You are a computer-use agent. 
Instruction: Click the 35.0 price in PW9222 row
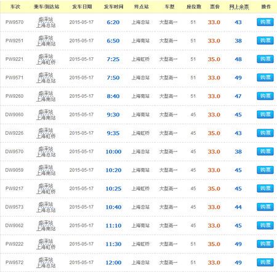(x=214, y=244)
